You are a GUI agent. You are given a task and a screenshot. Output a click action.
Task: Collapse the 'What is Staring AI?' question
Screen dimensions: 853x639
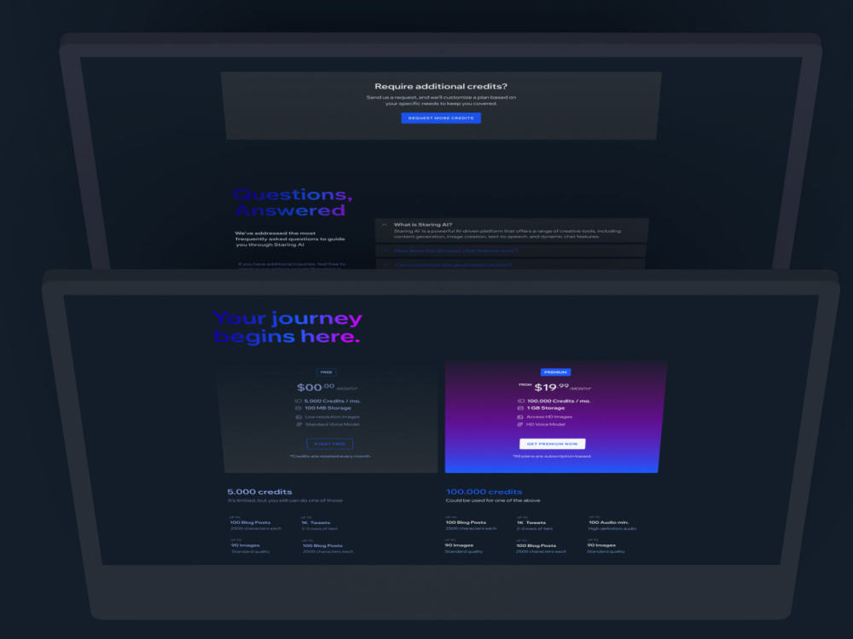click(384, 224)
